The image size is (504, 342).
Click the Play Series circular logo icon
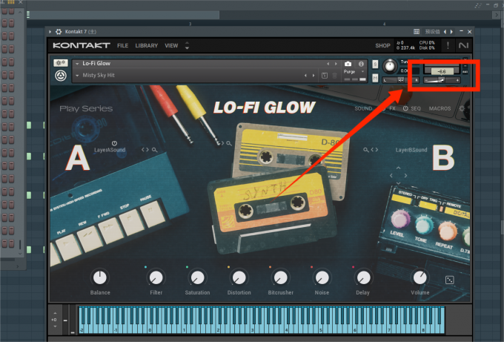pos(61,76)
